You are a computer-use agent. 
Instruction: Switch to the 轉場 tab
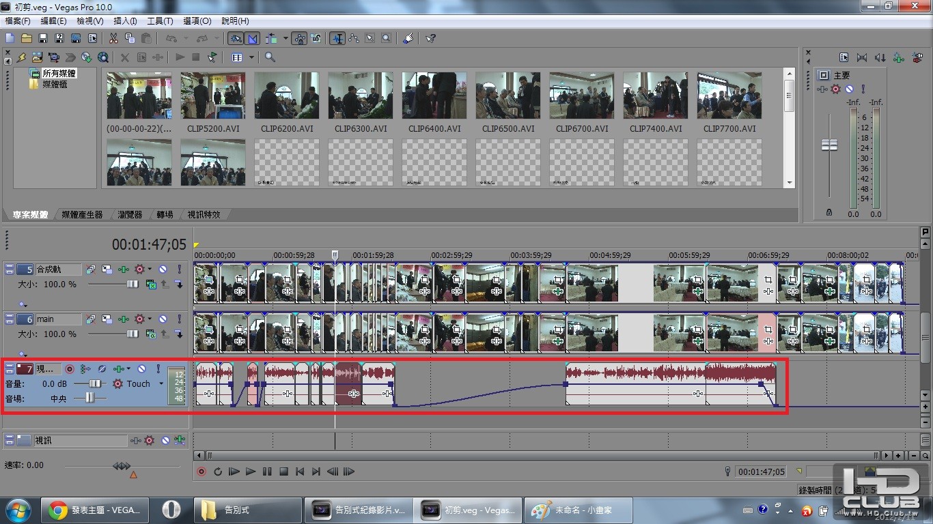coord(165,214)
